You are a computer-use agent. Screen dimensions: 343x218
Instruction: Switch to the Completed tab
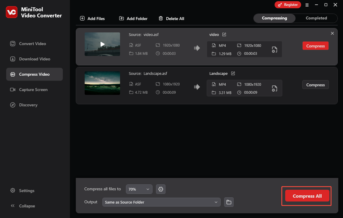pos(316,18)
